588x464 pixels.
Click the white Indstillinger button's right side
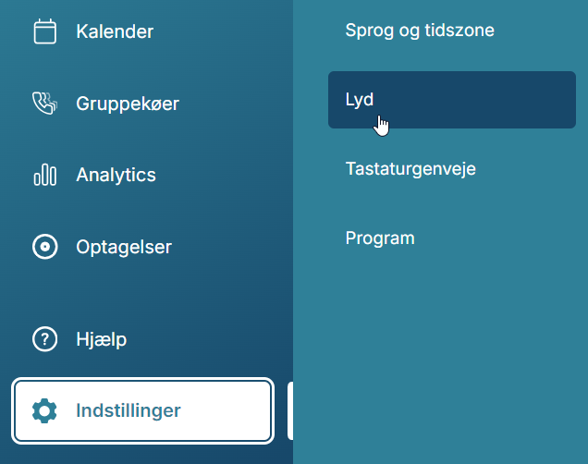coord(232,410)
